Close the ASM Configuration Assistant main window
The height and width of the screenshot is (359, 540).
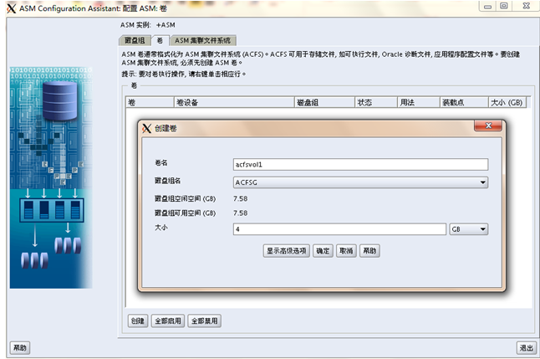[x=526, y=6]
